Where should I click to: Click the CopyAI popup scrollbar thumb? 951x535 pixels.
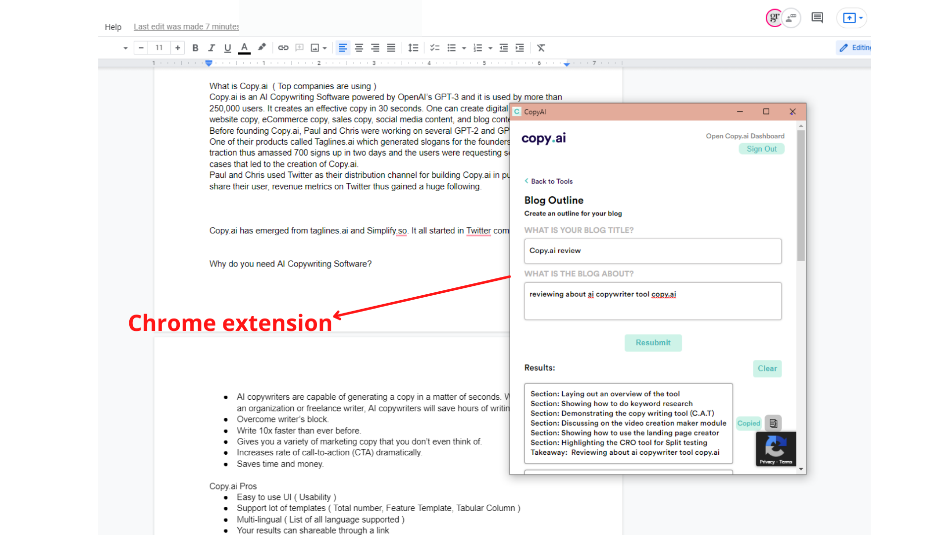point(801,195)
